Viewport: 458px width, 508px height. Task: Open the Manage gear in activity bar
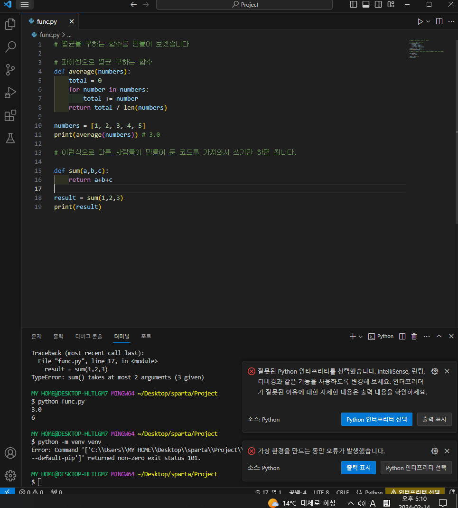(x=10, y=476)
